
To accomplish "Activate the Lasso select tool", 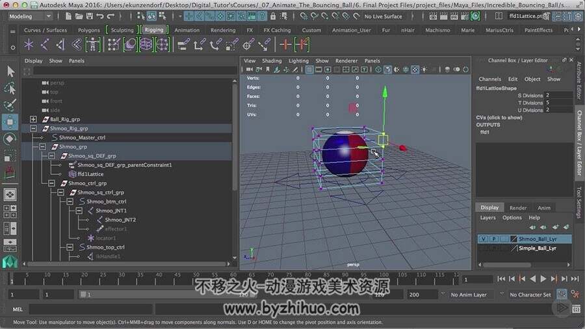I will [x=10, y=88].
